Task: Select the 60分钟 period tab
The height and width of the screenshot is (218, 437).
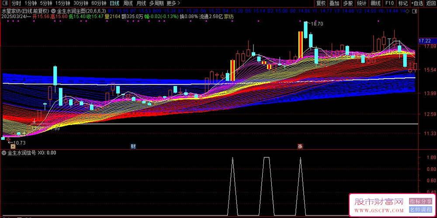Action: [99, 3]
